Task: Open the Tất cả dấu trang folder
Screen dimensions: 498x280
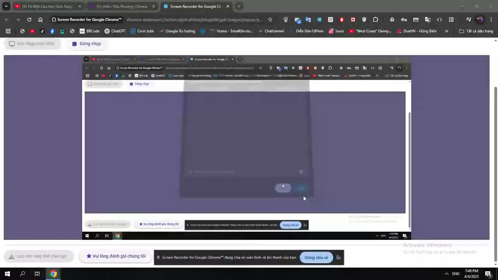Action: [x=476, y=31]
